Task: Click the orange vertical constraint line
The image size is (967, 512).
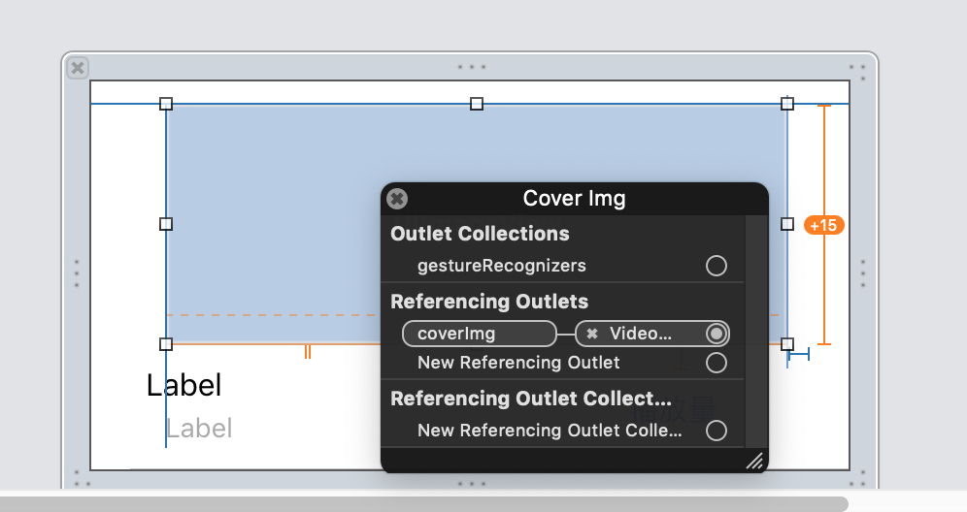Action: pos(824,225)
